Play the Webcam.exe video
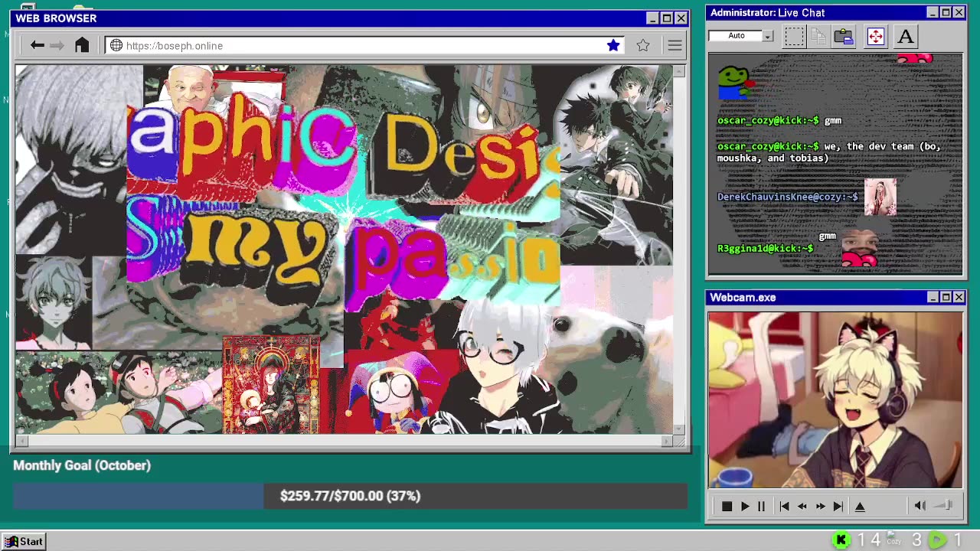Image resolution: width=980 pixels, height=551 pixels. click(744, 506)
